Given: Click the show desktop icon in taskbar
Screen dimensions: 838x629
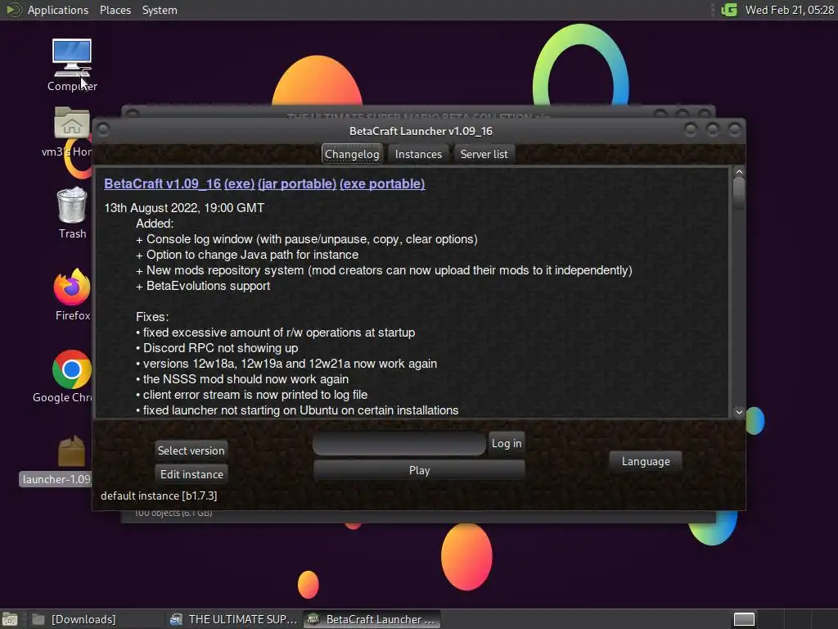Looking at the screenshot, I should pyautogui.click(x=10, y=619).
